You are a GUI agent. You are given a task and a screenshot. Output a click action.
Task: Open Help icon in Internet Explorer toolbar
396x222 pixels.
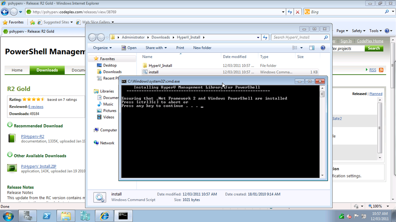387,31
